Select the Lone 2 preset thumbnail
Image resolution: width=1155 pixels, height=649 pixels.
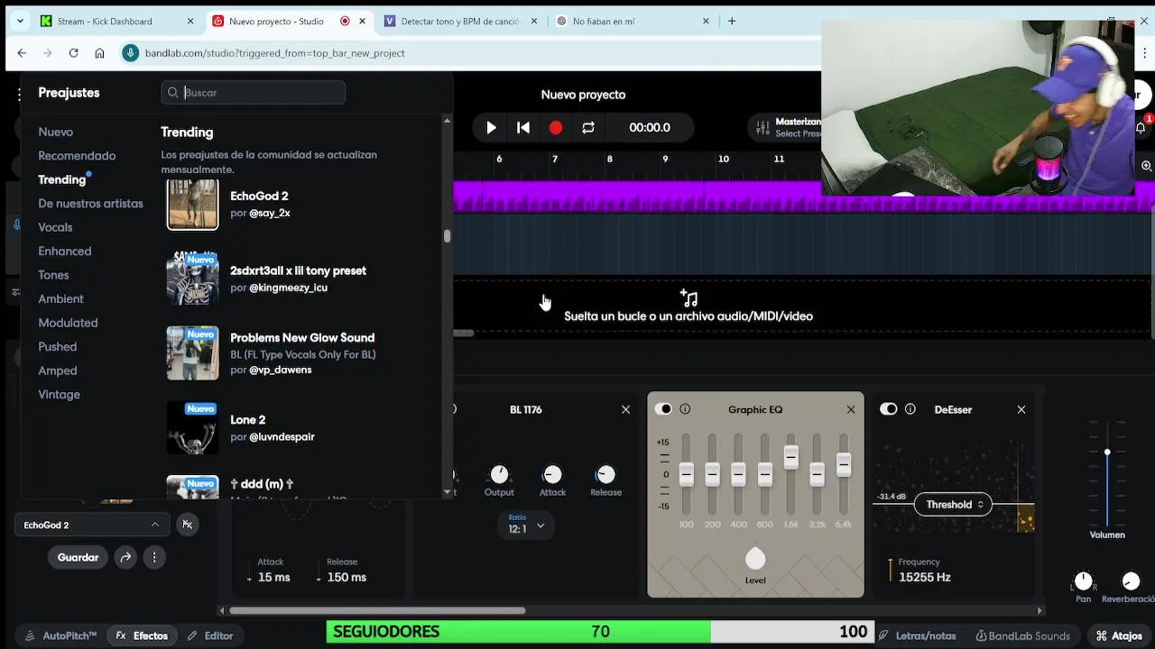tap(192, 426)
